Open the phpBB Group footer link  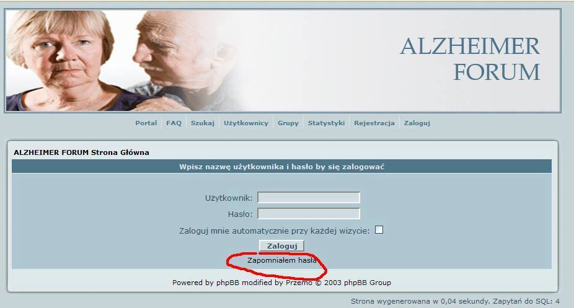click(368, 283)
